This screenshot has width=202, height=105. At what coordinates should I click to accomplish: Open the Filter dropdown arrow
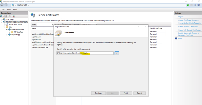pyautogui.click(x=53, y=25)
